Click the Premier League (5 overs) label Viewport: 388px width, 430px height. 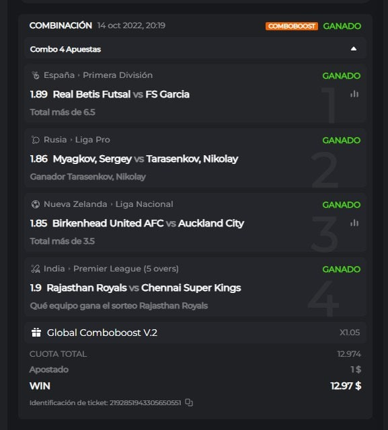[126, 269]
